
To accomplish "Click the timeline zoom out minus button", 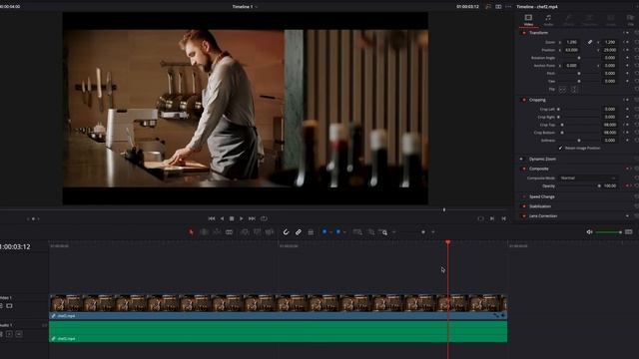I will click(393, 232).
